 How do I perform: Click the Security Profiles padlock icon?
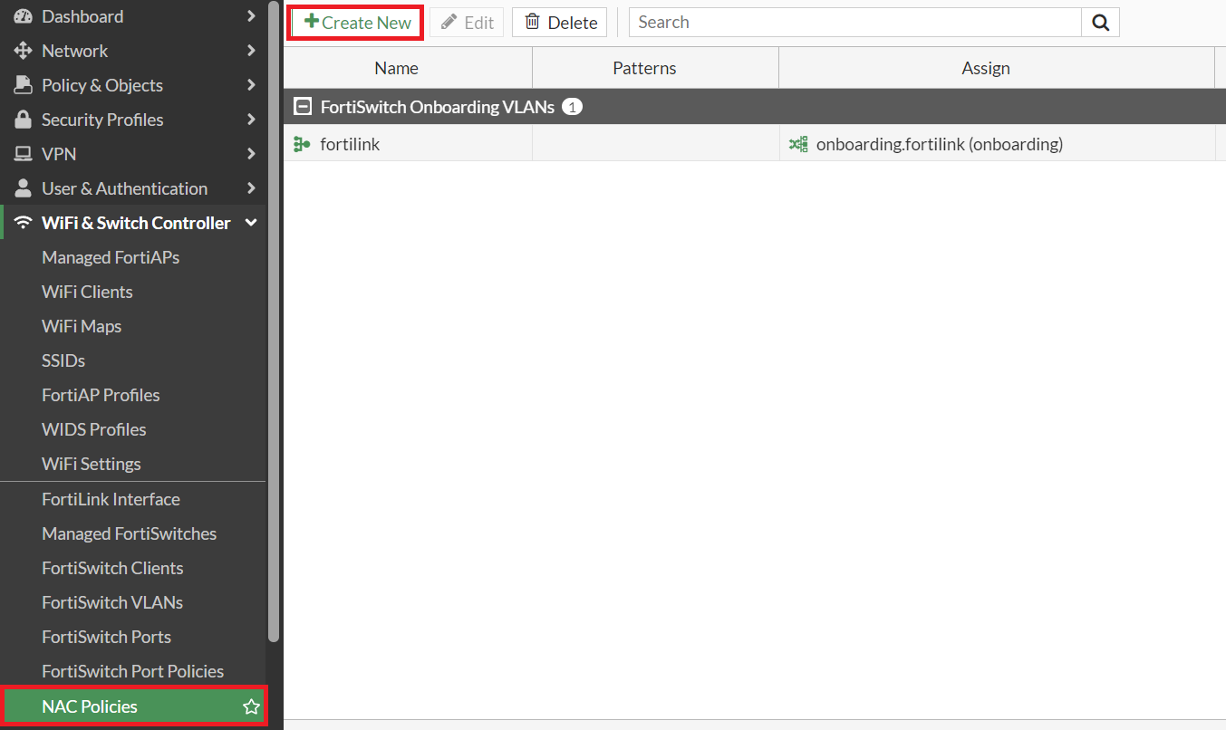[24, 120]
